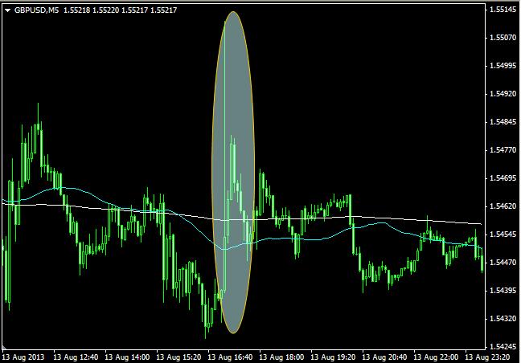This screenshot has width=521, height=363.
Task: Click the 13 Aug 16:40 time label
Action: click(x=232, y=357)
